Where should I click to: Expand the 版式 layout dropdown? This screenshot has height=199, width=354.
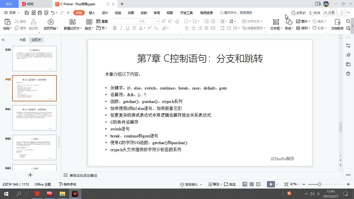[x=89, y=28]
